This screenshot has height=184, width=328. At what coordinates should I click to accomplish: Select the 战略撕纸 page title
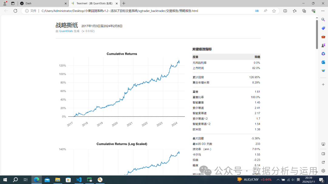tap(67, 25)
